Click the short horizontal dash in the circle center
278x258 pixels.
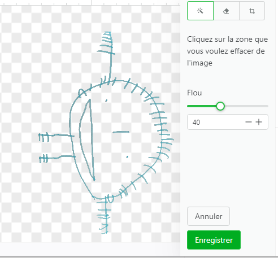pos(121,132)
